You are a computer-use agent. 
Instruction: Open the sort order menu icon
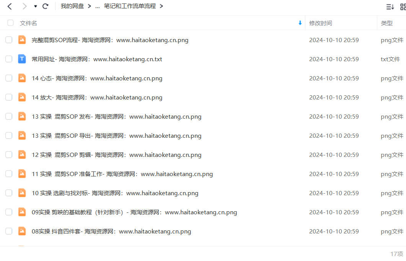(390, 7)
